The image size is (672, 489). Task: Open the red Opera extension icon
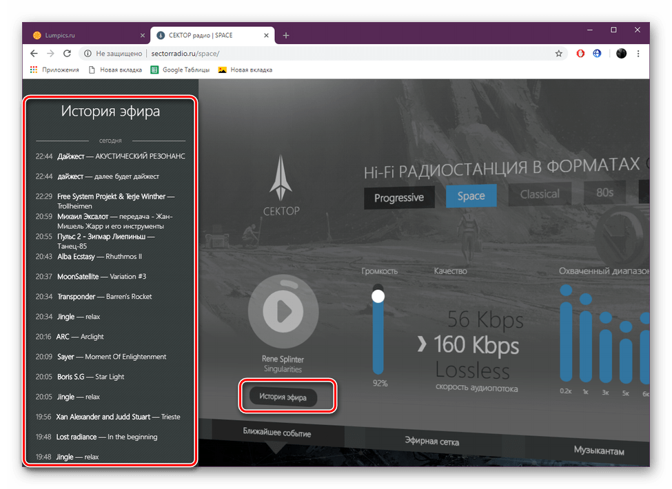pyautogui.click(x=580, y=54)
